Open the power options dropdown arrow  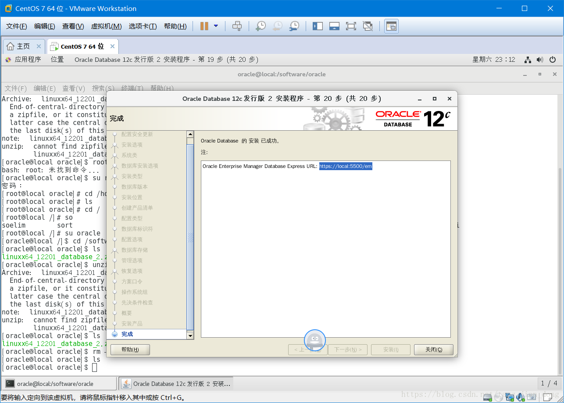[x=216, y=26]
